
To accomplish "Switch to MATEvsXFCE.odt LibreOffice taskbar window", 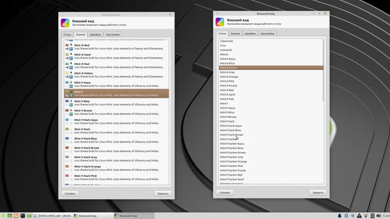I will point(53,216).
